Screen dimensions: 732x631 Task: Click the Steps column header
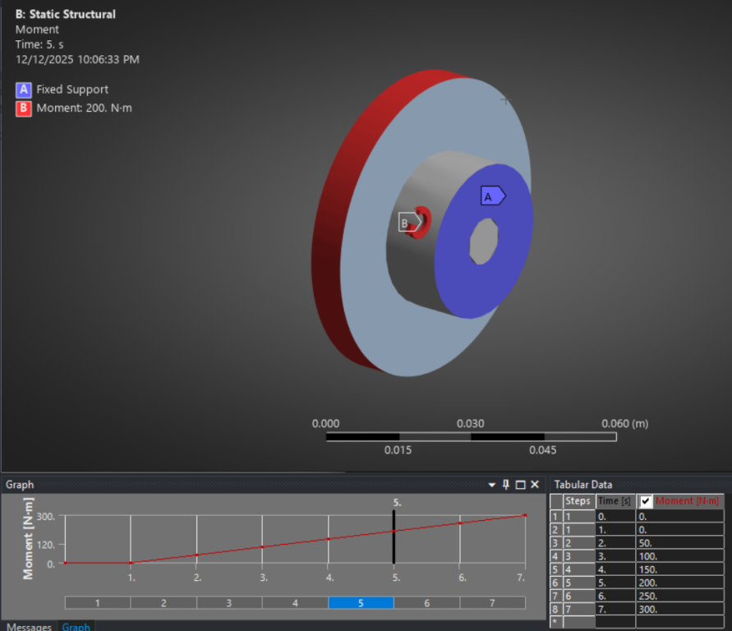[578, 501]
